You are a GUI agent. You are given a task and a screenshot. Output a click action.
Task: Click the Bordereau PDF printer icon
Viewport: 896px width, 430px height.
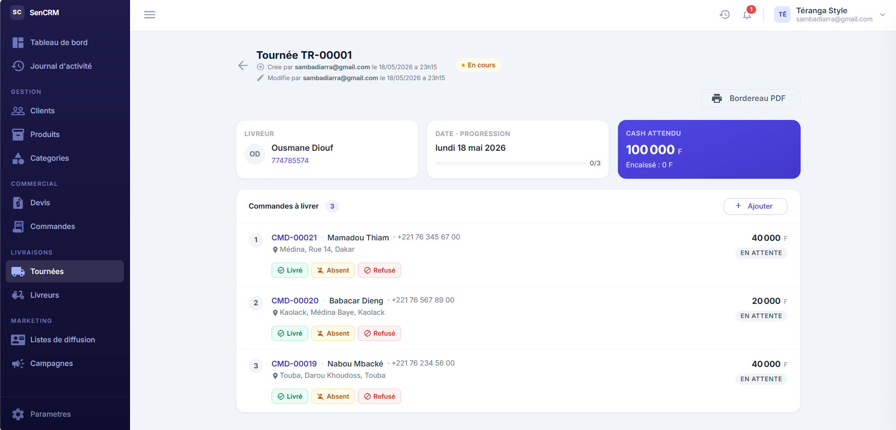click(x=717, y=99)
